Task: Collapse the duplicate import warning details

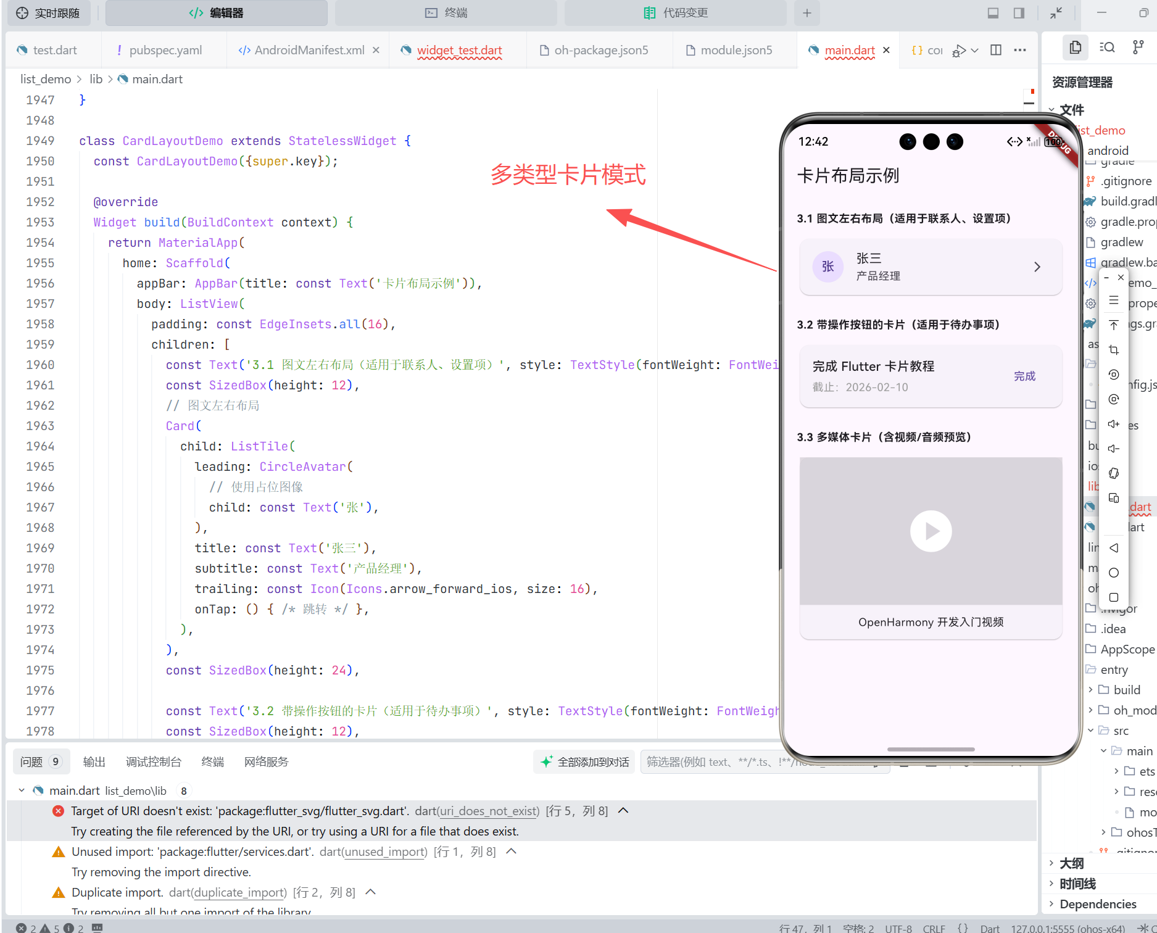Action: click(x=371, y=892)
